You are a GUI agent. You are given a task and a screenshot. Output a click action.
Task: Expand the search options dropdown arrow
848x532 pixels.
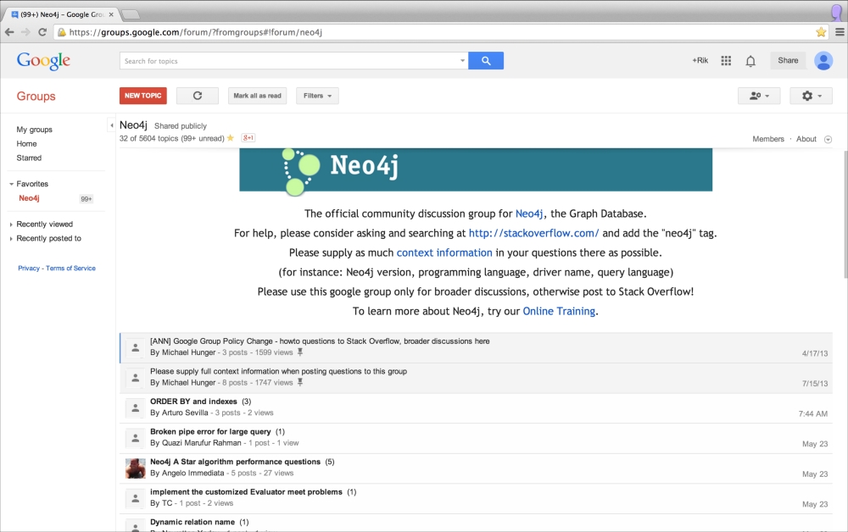462,60
